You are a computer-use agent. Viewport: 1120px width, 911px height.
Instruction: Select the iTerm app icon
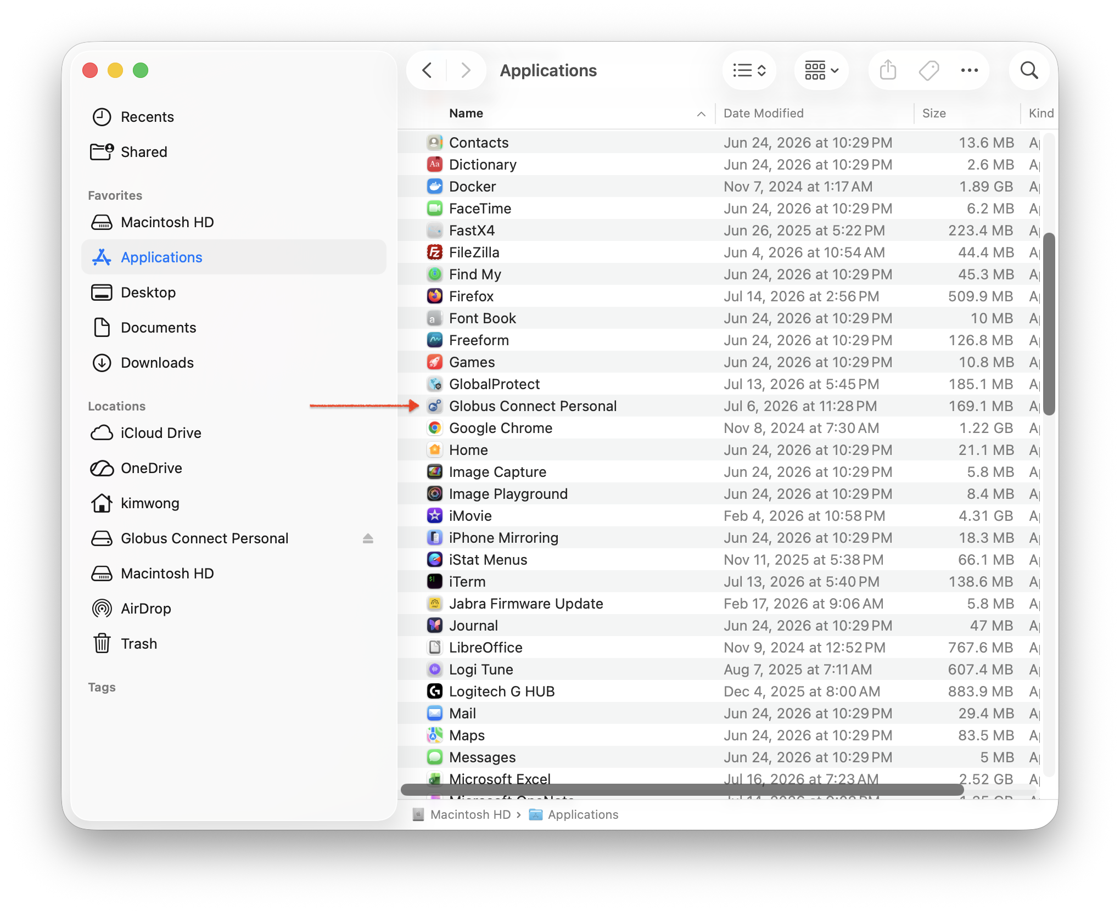[435, 582]
